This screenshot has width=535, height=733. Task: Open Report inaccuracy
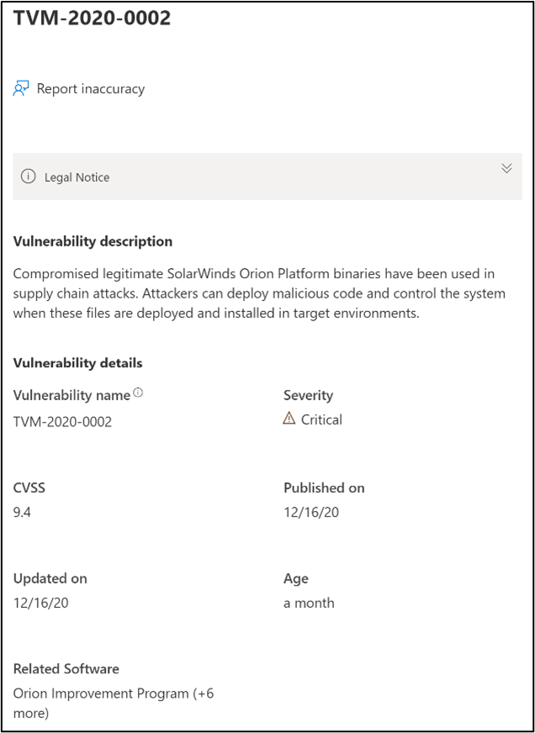[88, 88]
